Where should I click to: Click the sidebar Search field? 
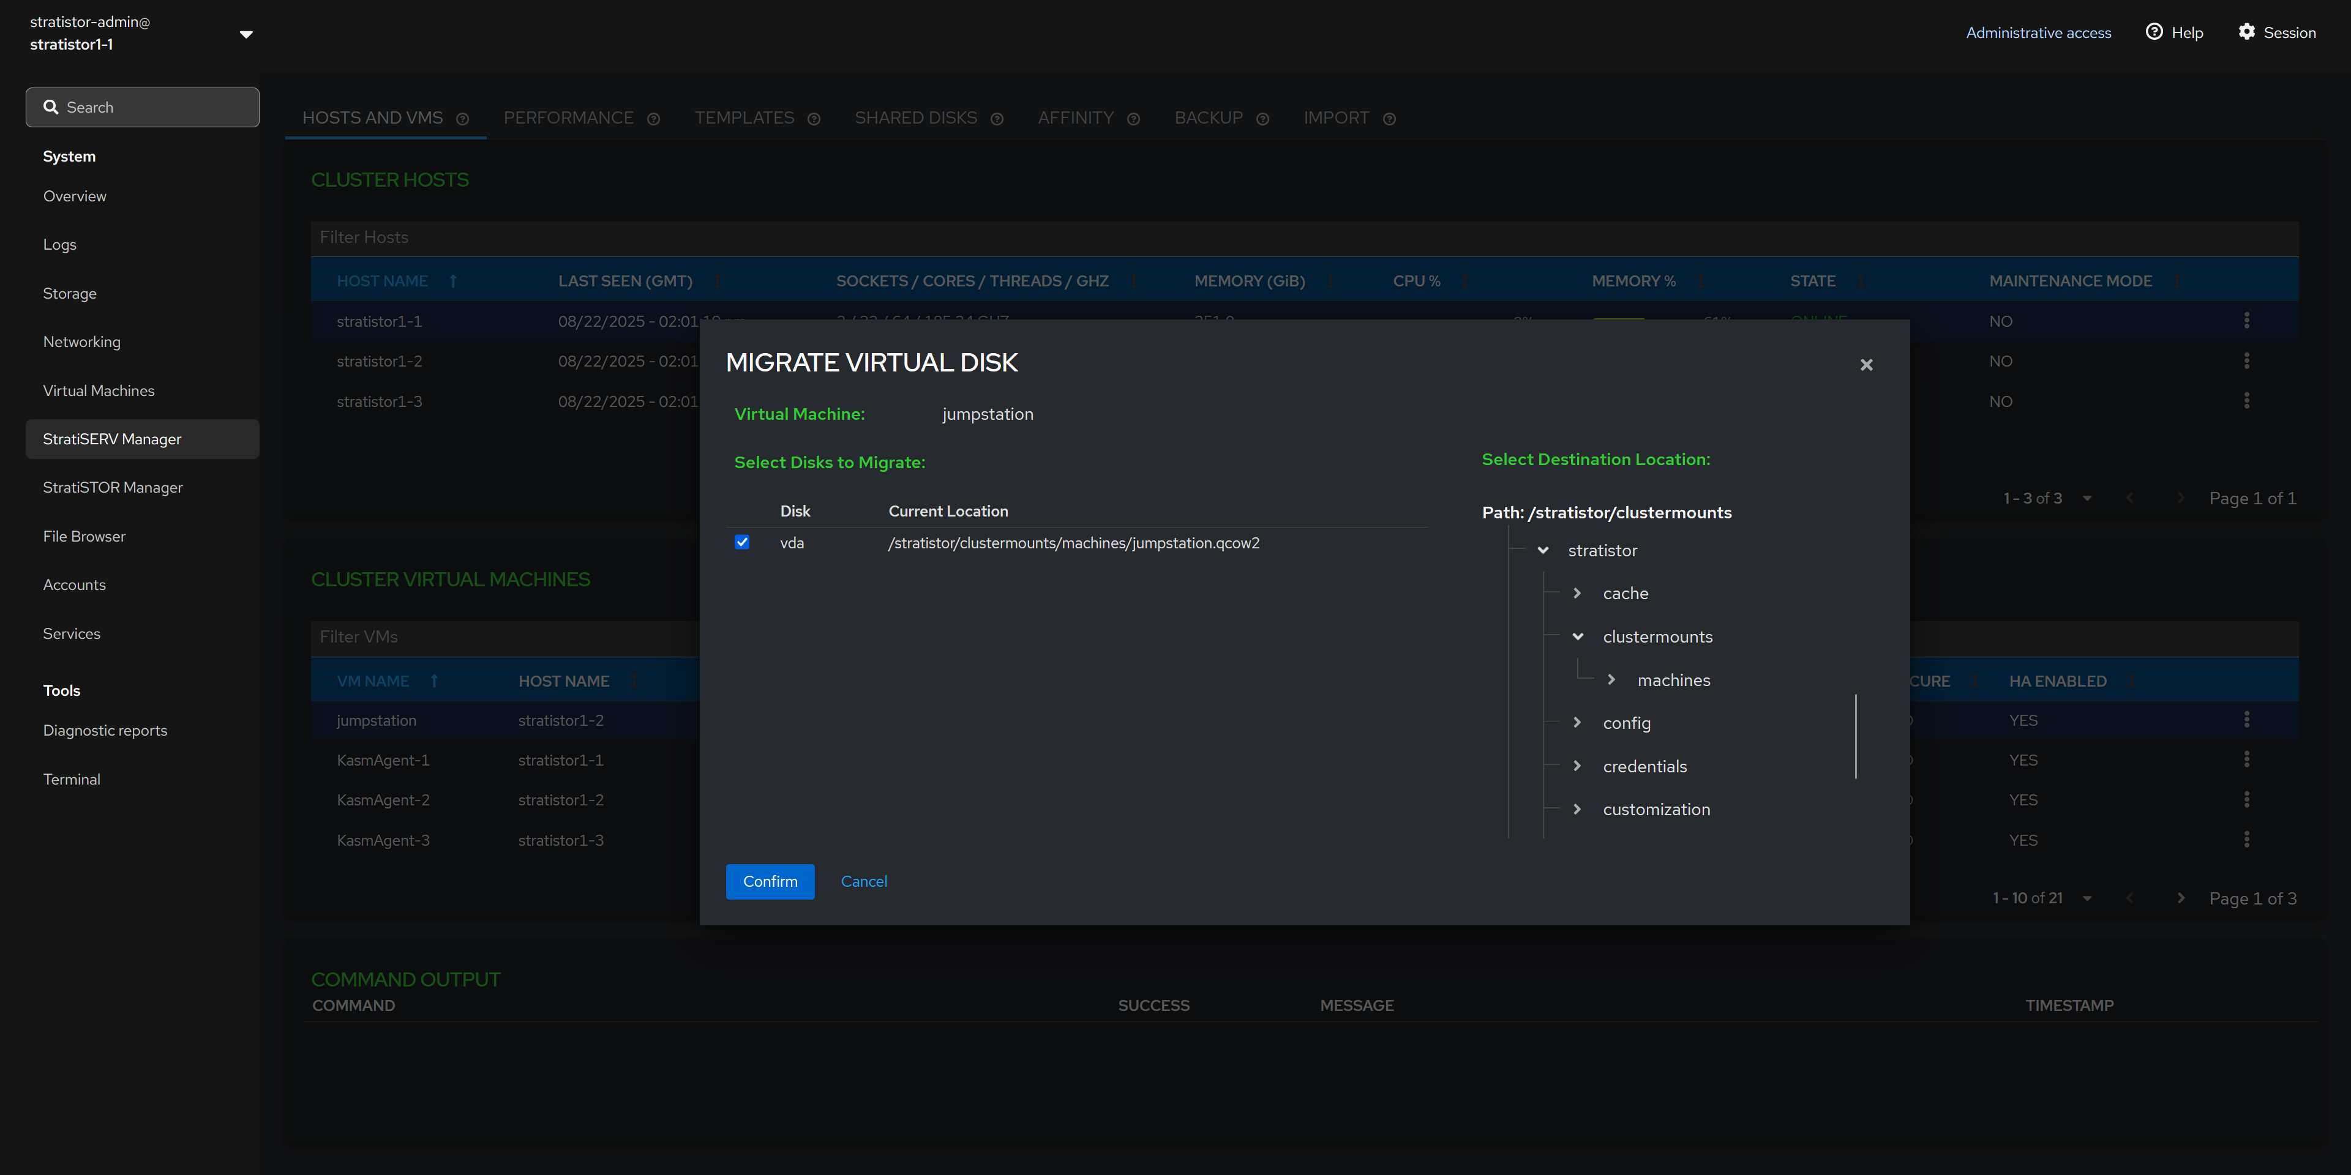click(143, 108)
